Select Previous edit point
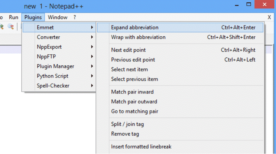 coord(180,60)
